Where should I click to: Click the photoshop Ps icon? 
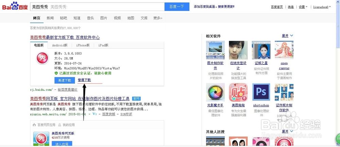pyautogui.click(x=261, y=92)
